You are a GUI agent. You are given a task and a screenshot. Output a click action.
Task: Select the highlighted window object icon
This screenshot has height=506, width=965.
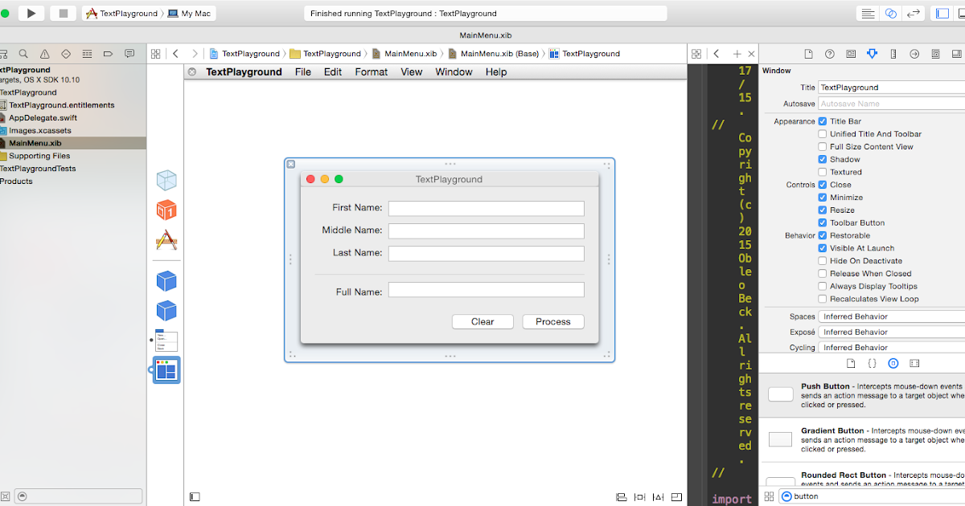point(166,369)
